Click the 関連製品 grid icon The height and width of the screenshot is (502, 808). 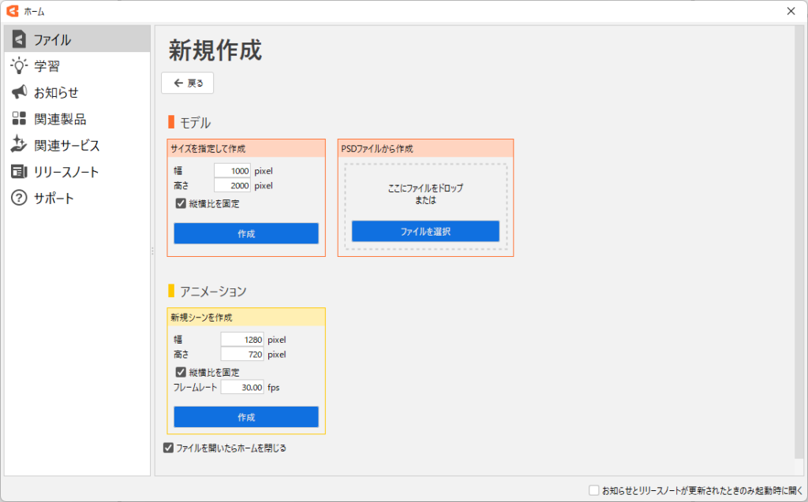[19, 119]
